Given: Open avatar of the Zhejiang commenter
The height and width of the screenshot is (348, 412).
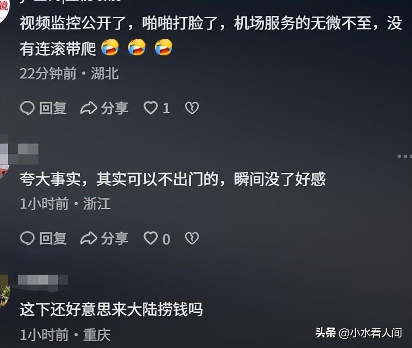Looking at the screenshot, I should point(4,168).
